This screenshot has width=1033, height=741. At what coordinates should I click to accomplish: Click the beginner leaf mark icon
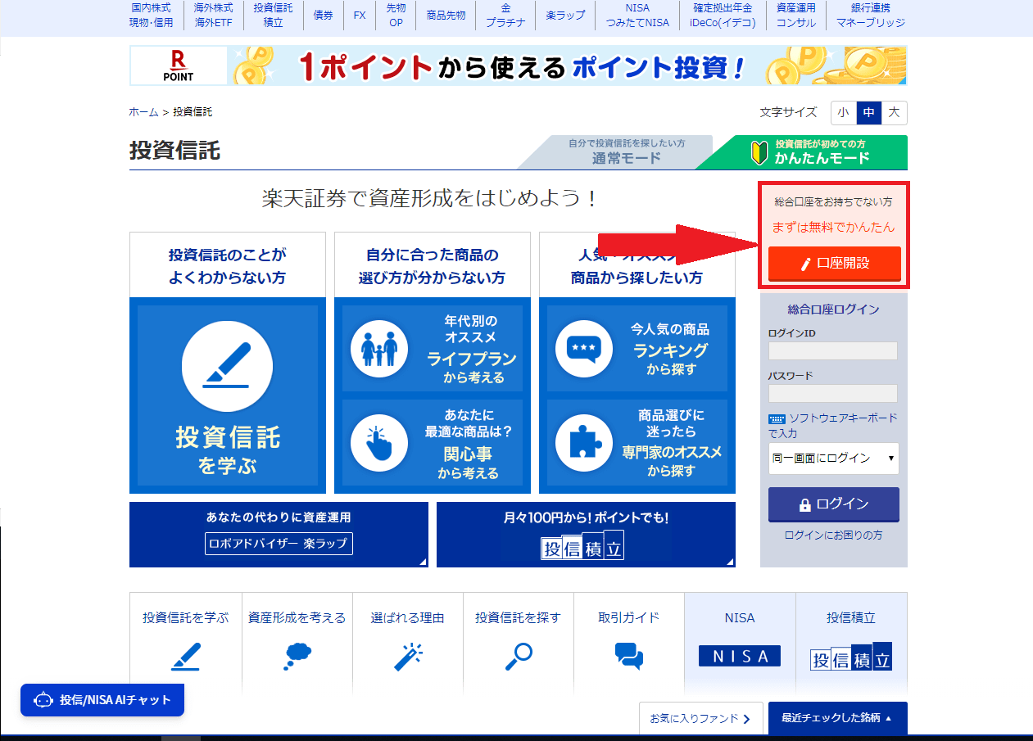(759, 152)
